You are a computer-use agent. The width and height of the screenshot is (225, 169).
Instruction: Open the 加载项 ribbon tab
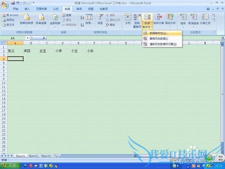click(103, 9)
